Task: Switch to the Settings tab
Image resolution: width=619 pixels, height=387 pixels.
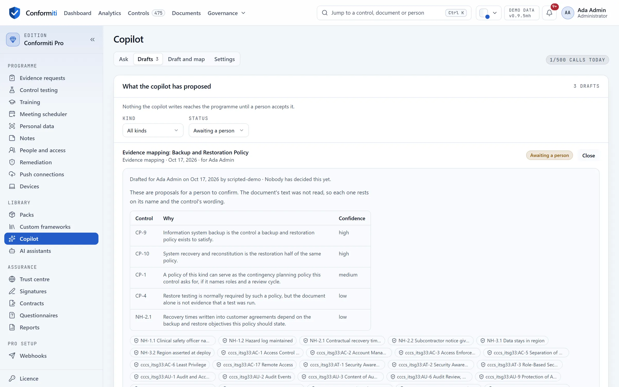Action: pyautogui.click(x=224, y=59)
